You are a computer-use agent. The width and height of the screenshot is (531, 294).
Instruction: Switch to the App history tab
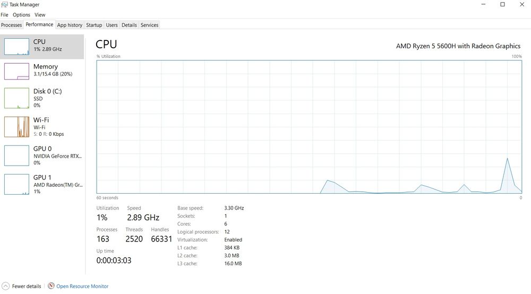pos(70,25)
